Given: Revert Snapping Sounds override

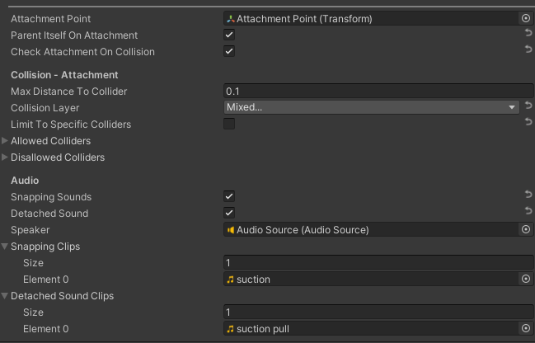Looking at the screenshot, I should (x=528, y=196).
